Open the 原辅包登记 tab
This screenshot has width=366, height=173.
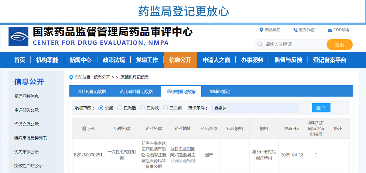point(220,91)
